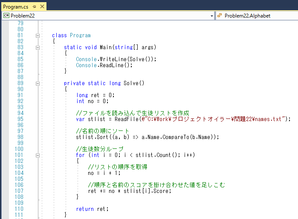Collapse the Main method block
Viewport: 298px width, 219px height.
pyautogui.click(x=38, y=47)
